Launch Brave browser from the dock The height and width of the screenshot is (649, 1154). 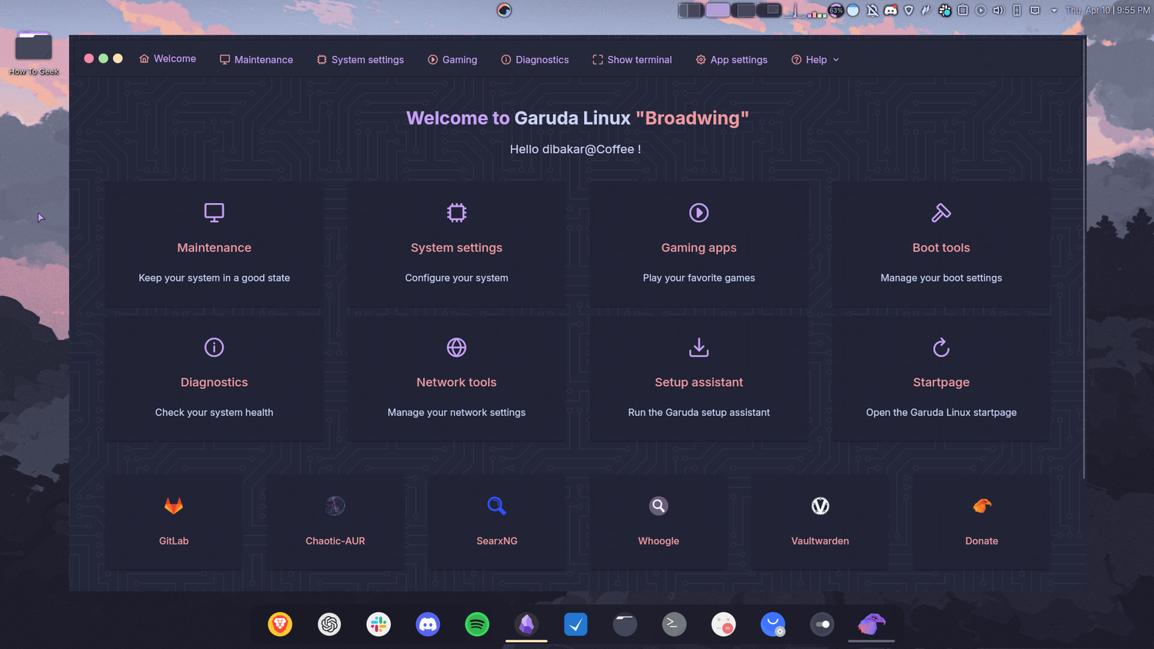280,624
